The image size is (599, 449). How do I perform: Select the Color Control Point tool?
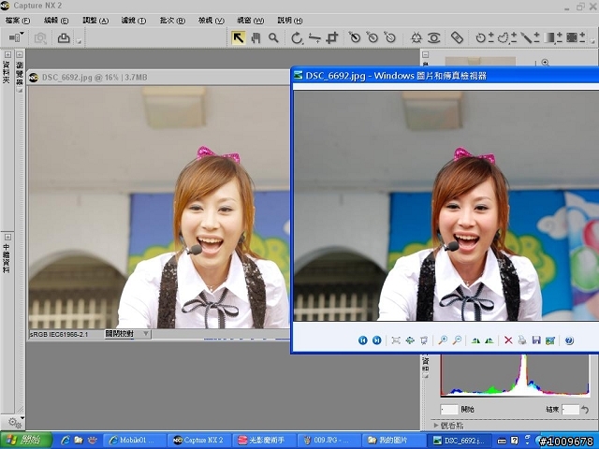(416, 37)
